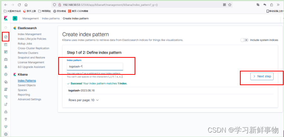The width and height of the screenshot is (284, 137).
Task: Open the Stack Monitoring heartbeat icon
Action: pyautogui.click(x=6, y=127)
